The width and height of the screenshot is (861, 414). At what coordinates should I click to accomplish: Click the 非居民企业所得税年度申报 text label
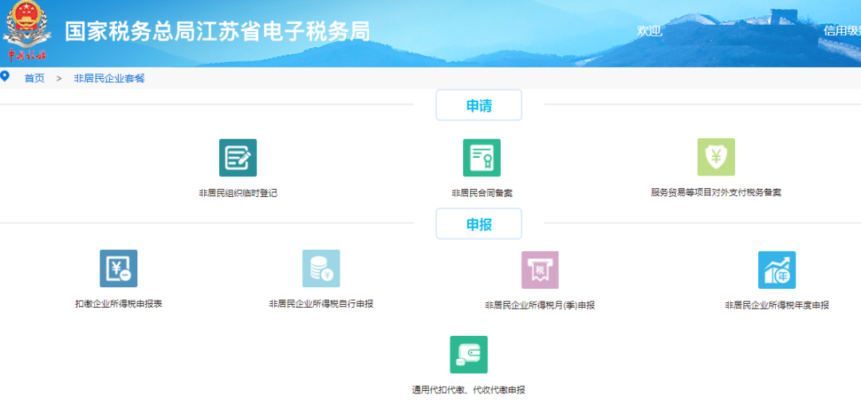[777, 306]
